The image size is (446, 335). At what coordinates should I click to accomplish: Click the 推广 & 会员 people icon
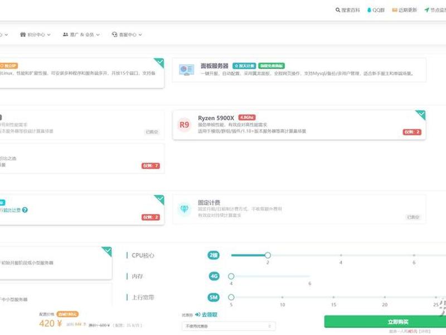(x=65, y=35)
